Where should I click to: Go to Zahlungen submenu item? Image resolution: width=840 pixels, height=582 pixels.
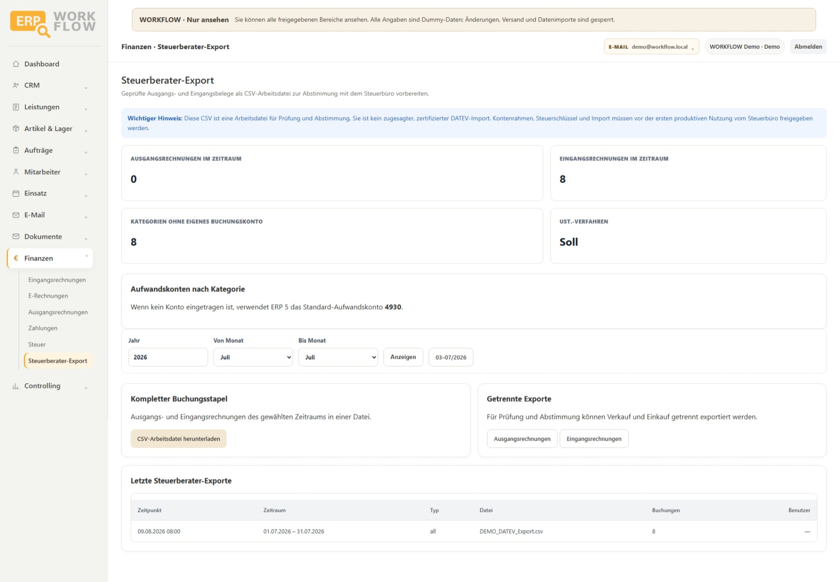[43, 328]
